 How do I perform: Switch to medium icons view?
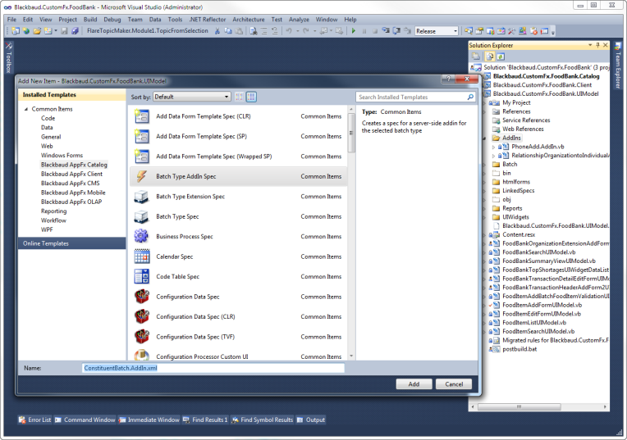click(x=251, y=97)
